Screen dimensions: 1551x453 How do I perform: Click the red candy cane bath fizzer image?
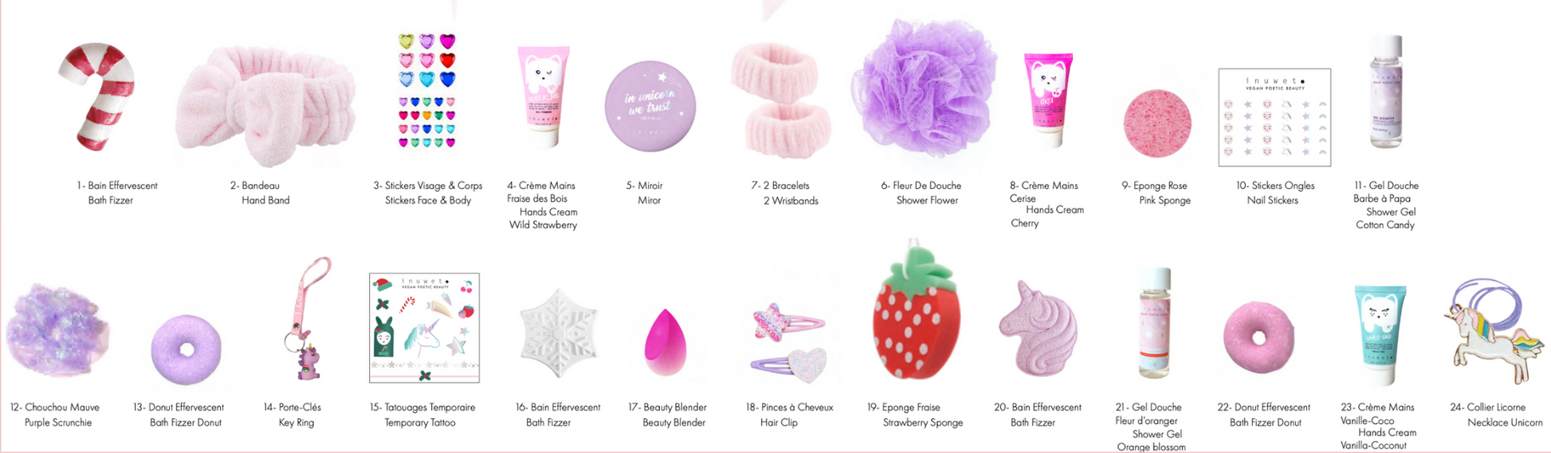pos(97,96)
